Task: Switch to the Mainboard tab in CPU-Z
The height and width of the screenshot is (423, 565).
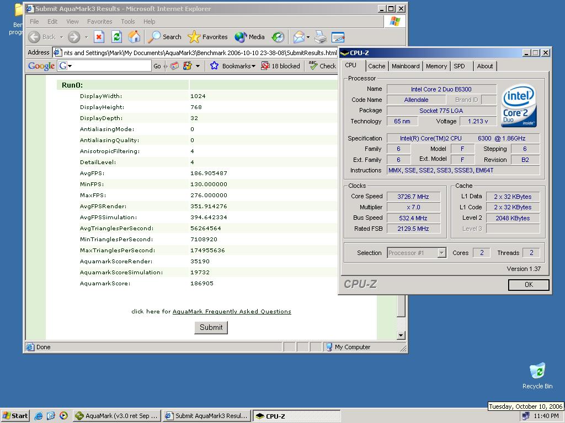Action: coord(406,66)
